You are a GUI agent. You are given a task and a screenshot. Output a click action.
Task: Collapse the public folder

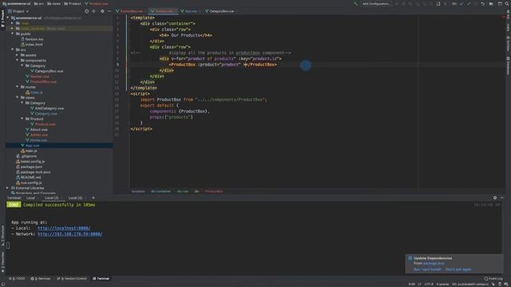(13, 33)
